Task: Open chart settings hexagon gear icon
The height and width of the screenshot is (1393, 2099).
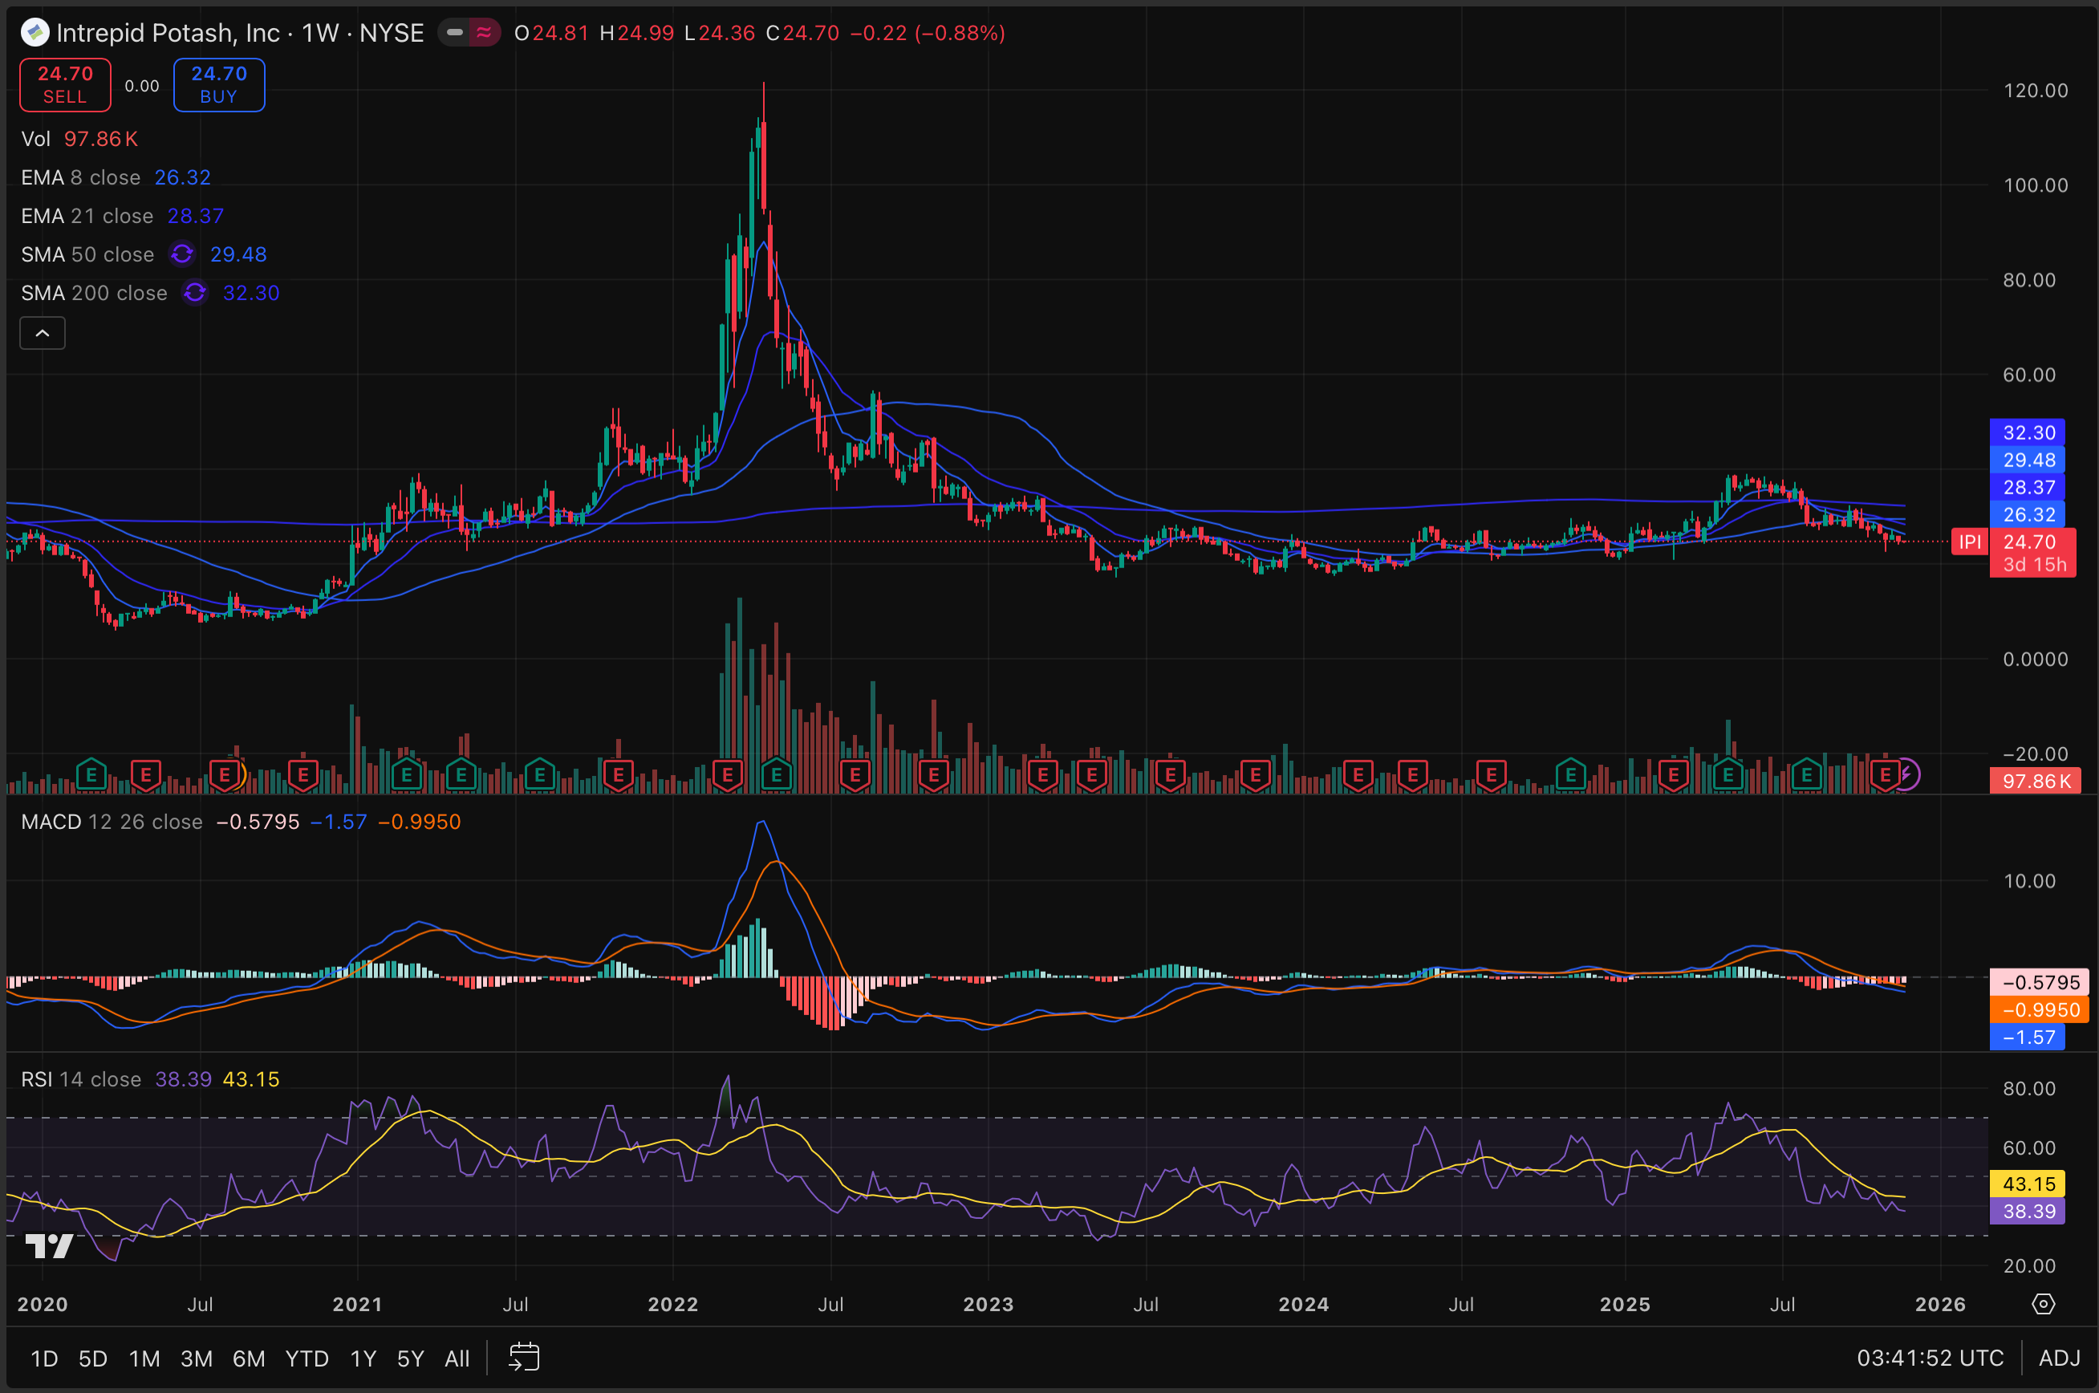Action: 2044,1304
